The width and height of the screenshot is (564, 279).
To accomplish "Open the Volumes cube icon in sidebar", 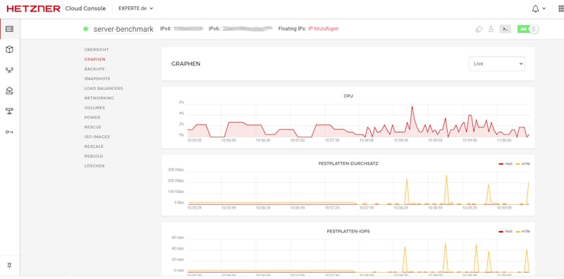I will [10, 49].
